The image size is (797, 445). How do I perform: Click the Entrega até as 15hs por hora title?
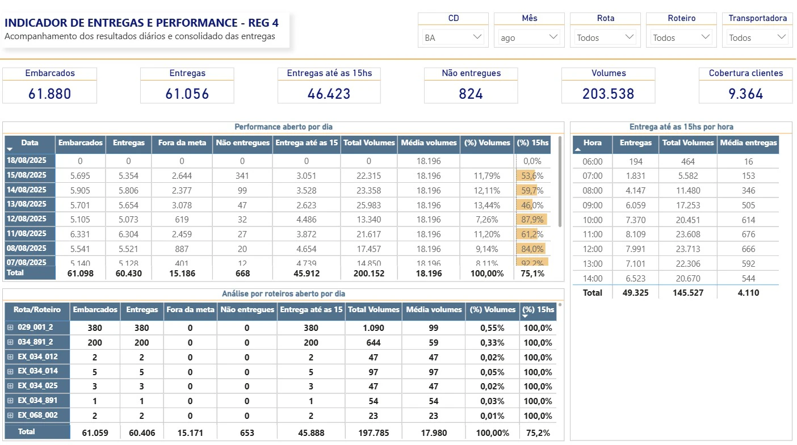click(x=681, y=127)
